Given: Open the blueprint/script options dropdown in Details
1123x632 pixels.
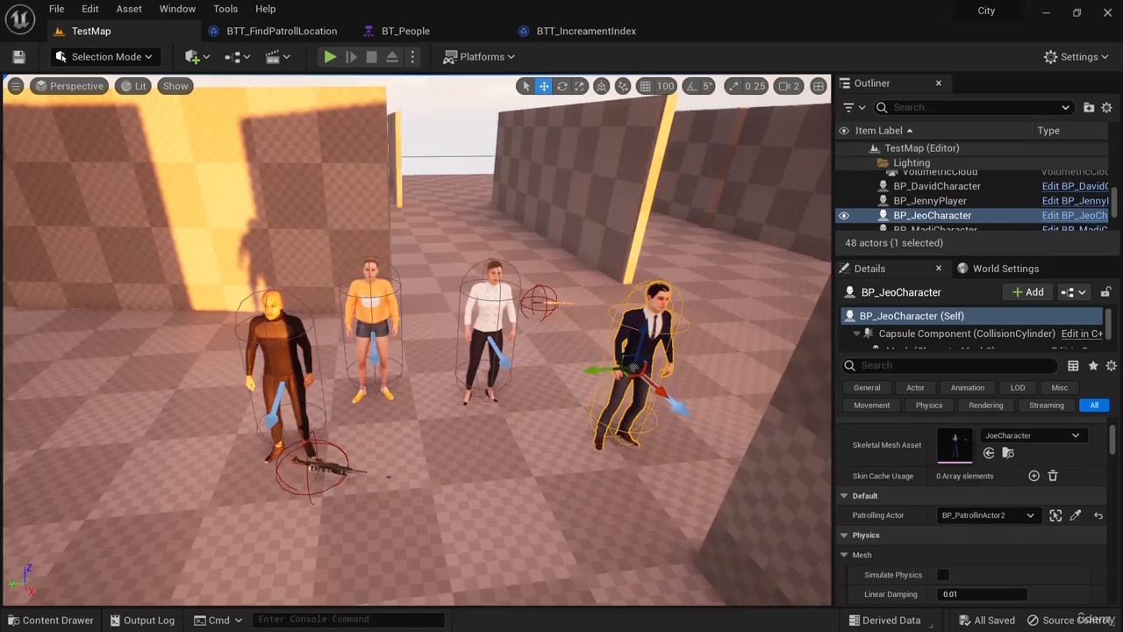Looking at the screenshot, I should tap(1074, 292).
